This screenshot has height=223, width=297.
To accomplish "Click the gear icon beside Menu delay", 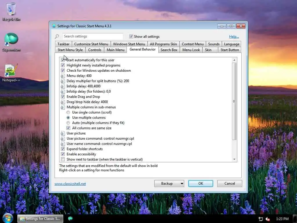I will click(x=63, y=76).
